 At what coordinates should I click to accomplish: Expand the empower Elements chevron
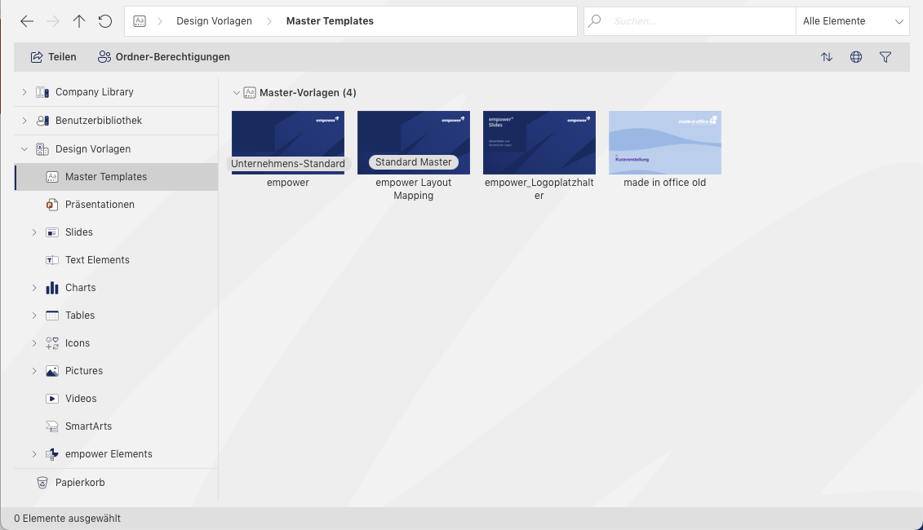click(x=34, y=454)
